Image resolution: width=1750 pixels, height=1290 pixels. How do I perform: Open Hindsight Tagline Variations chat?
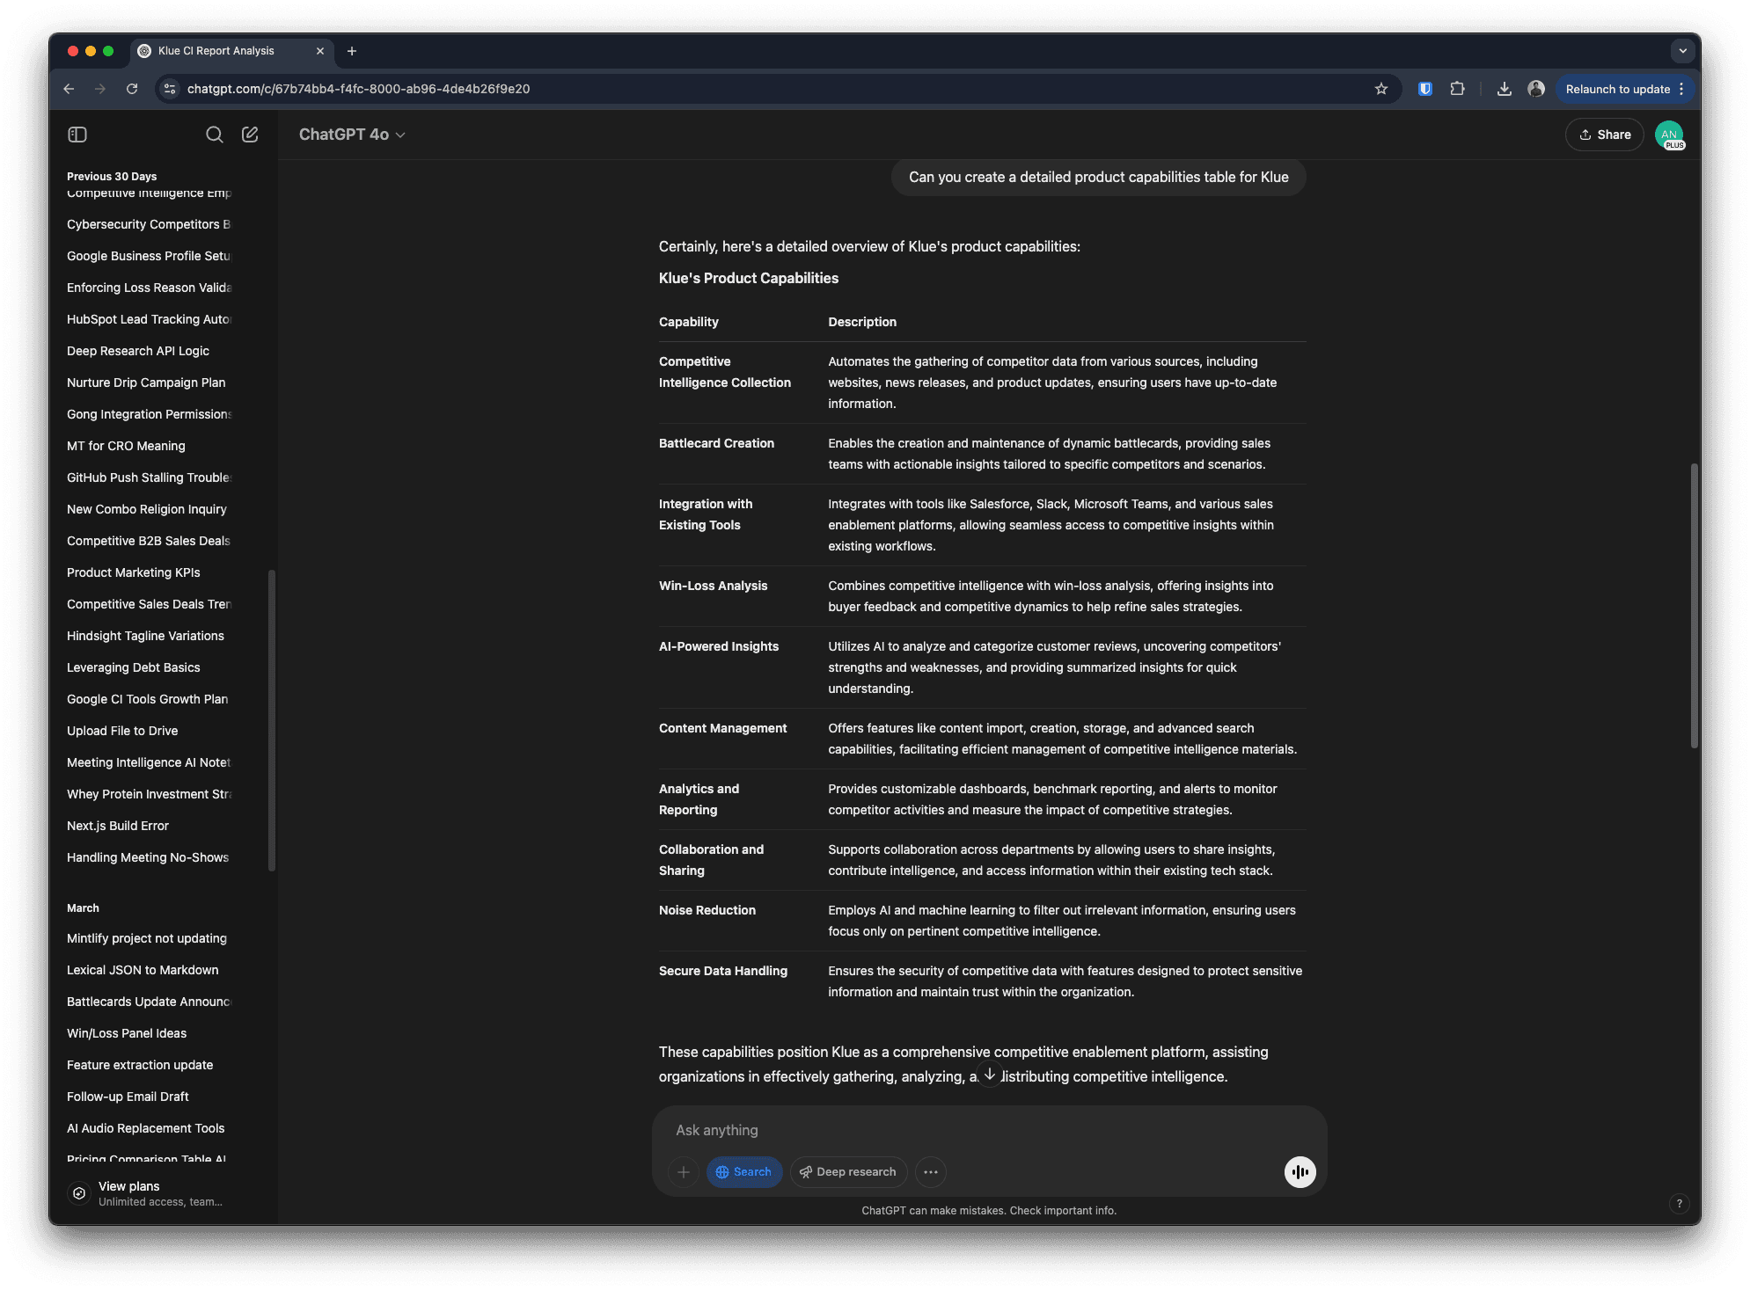point(145,636)
